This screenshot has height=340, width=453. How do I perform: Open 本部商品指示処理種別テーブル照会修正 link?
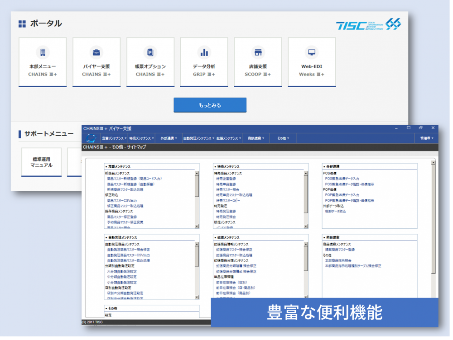click(353, 266)
